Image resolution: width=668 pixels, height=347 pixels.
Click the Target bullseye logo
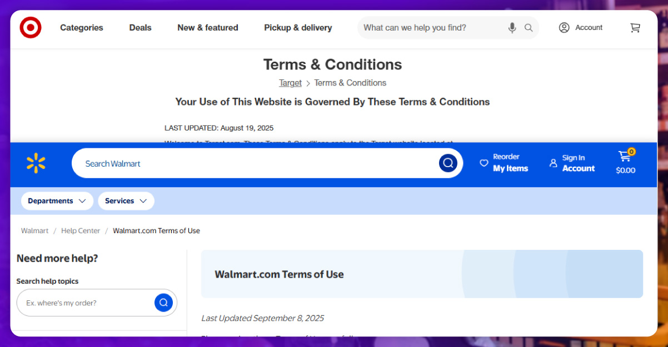[x=31, y=28]
